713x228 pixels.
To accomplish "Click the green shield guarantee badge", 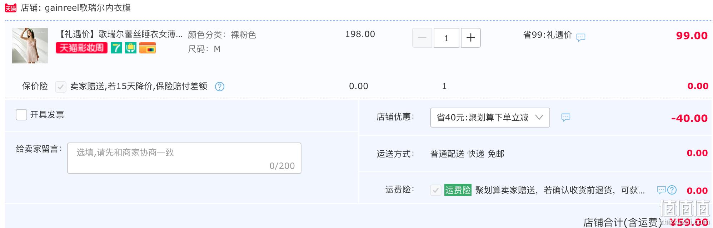I will [131, 48].
